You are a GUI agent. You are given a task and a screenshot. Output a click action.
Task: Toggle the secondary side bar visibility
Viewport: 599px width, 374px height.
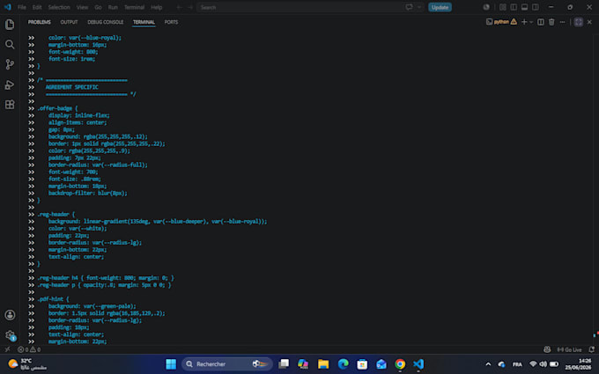[x=536, y=7]
